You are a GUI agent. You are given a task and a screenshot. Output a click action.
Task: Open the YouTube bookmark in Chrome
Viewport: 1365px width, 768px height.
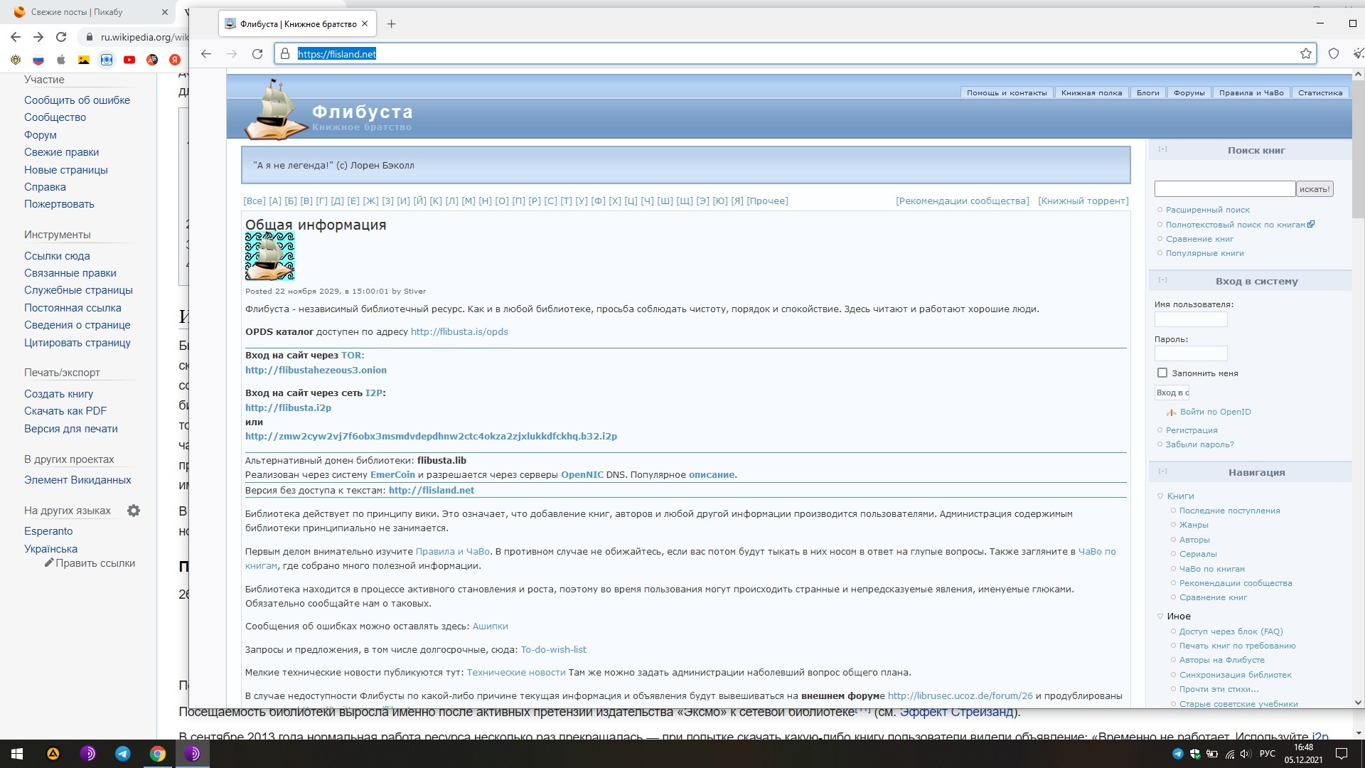tap(129, 60)
